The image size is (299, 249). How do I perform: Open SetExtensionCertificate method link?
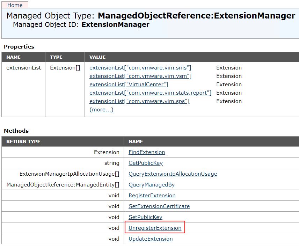pyautogui.click(x=159, y=206)
